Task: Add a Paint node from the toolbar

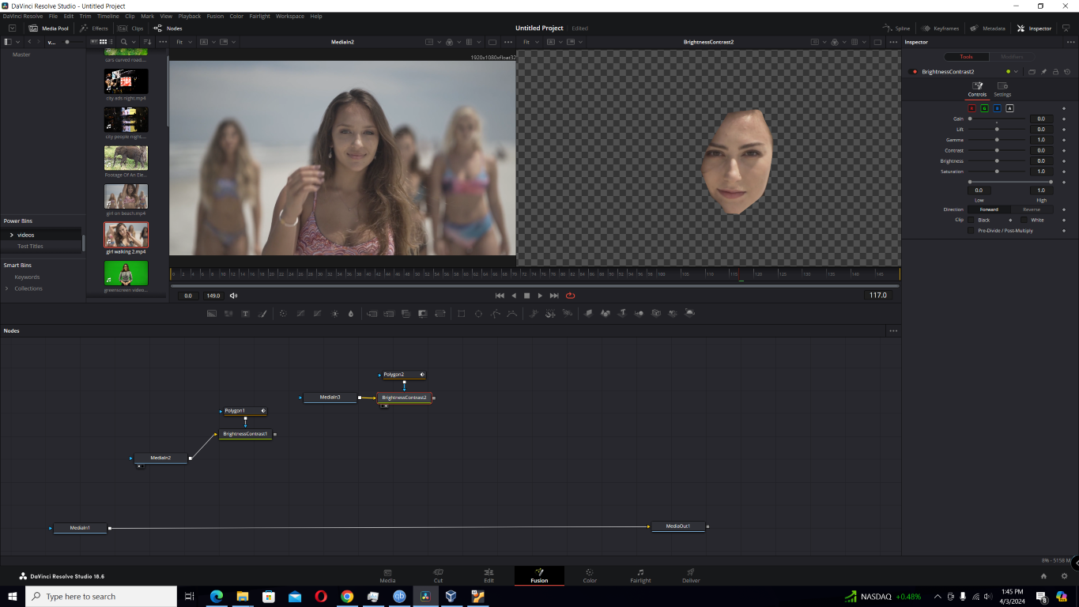Action: point(263,314)
